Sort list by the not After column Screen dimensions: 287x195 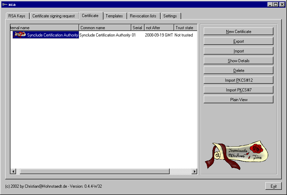click(x=159, y=28)
